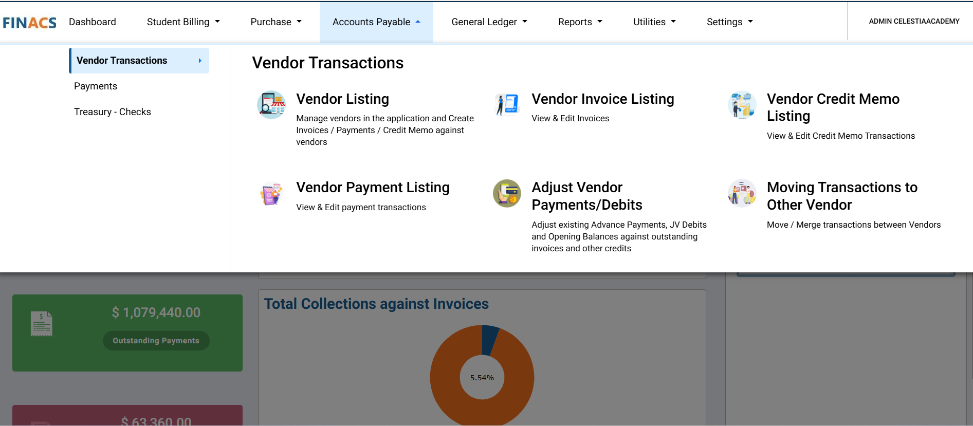Open the Vendor Credit Memo Listing icon

[x=742, y=105]
